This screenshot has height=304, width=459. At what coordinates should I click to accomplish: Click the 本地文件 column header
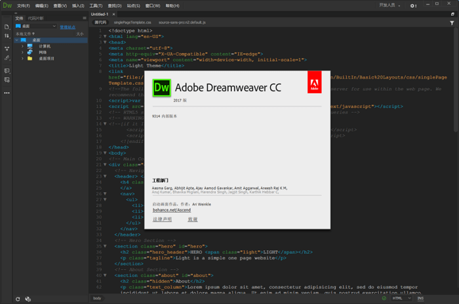[25, 34]
